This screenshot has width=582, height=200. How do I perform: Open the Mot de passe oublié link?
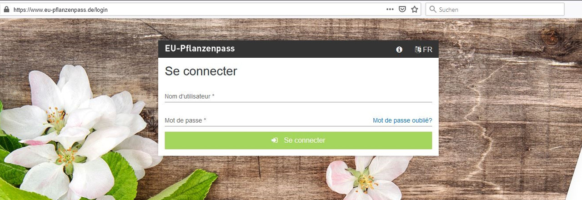402,120
